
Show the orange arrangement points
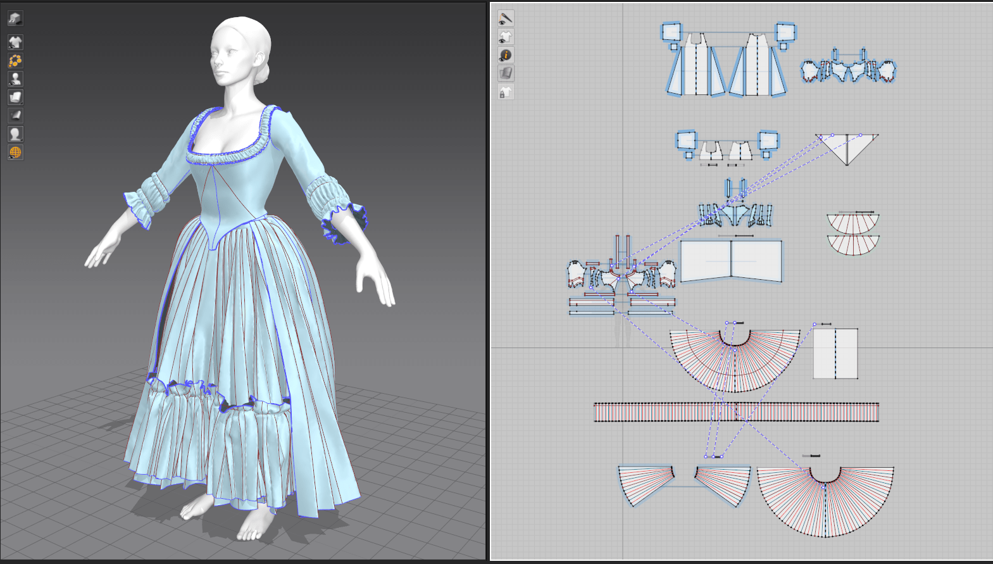tap(15, 61)
